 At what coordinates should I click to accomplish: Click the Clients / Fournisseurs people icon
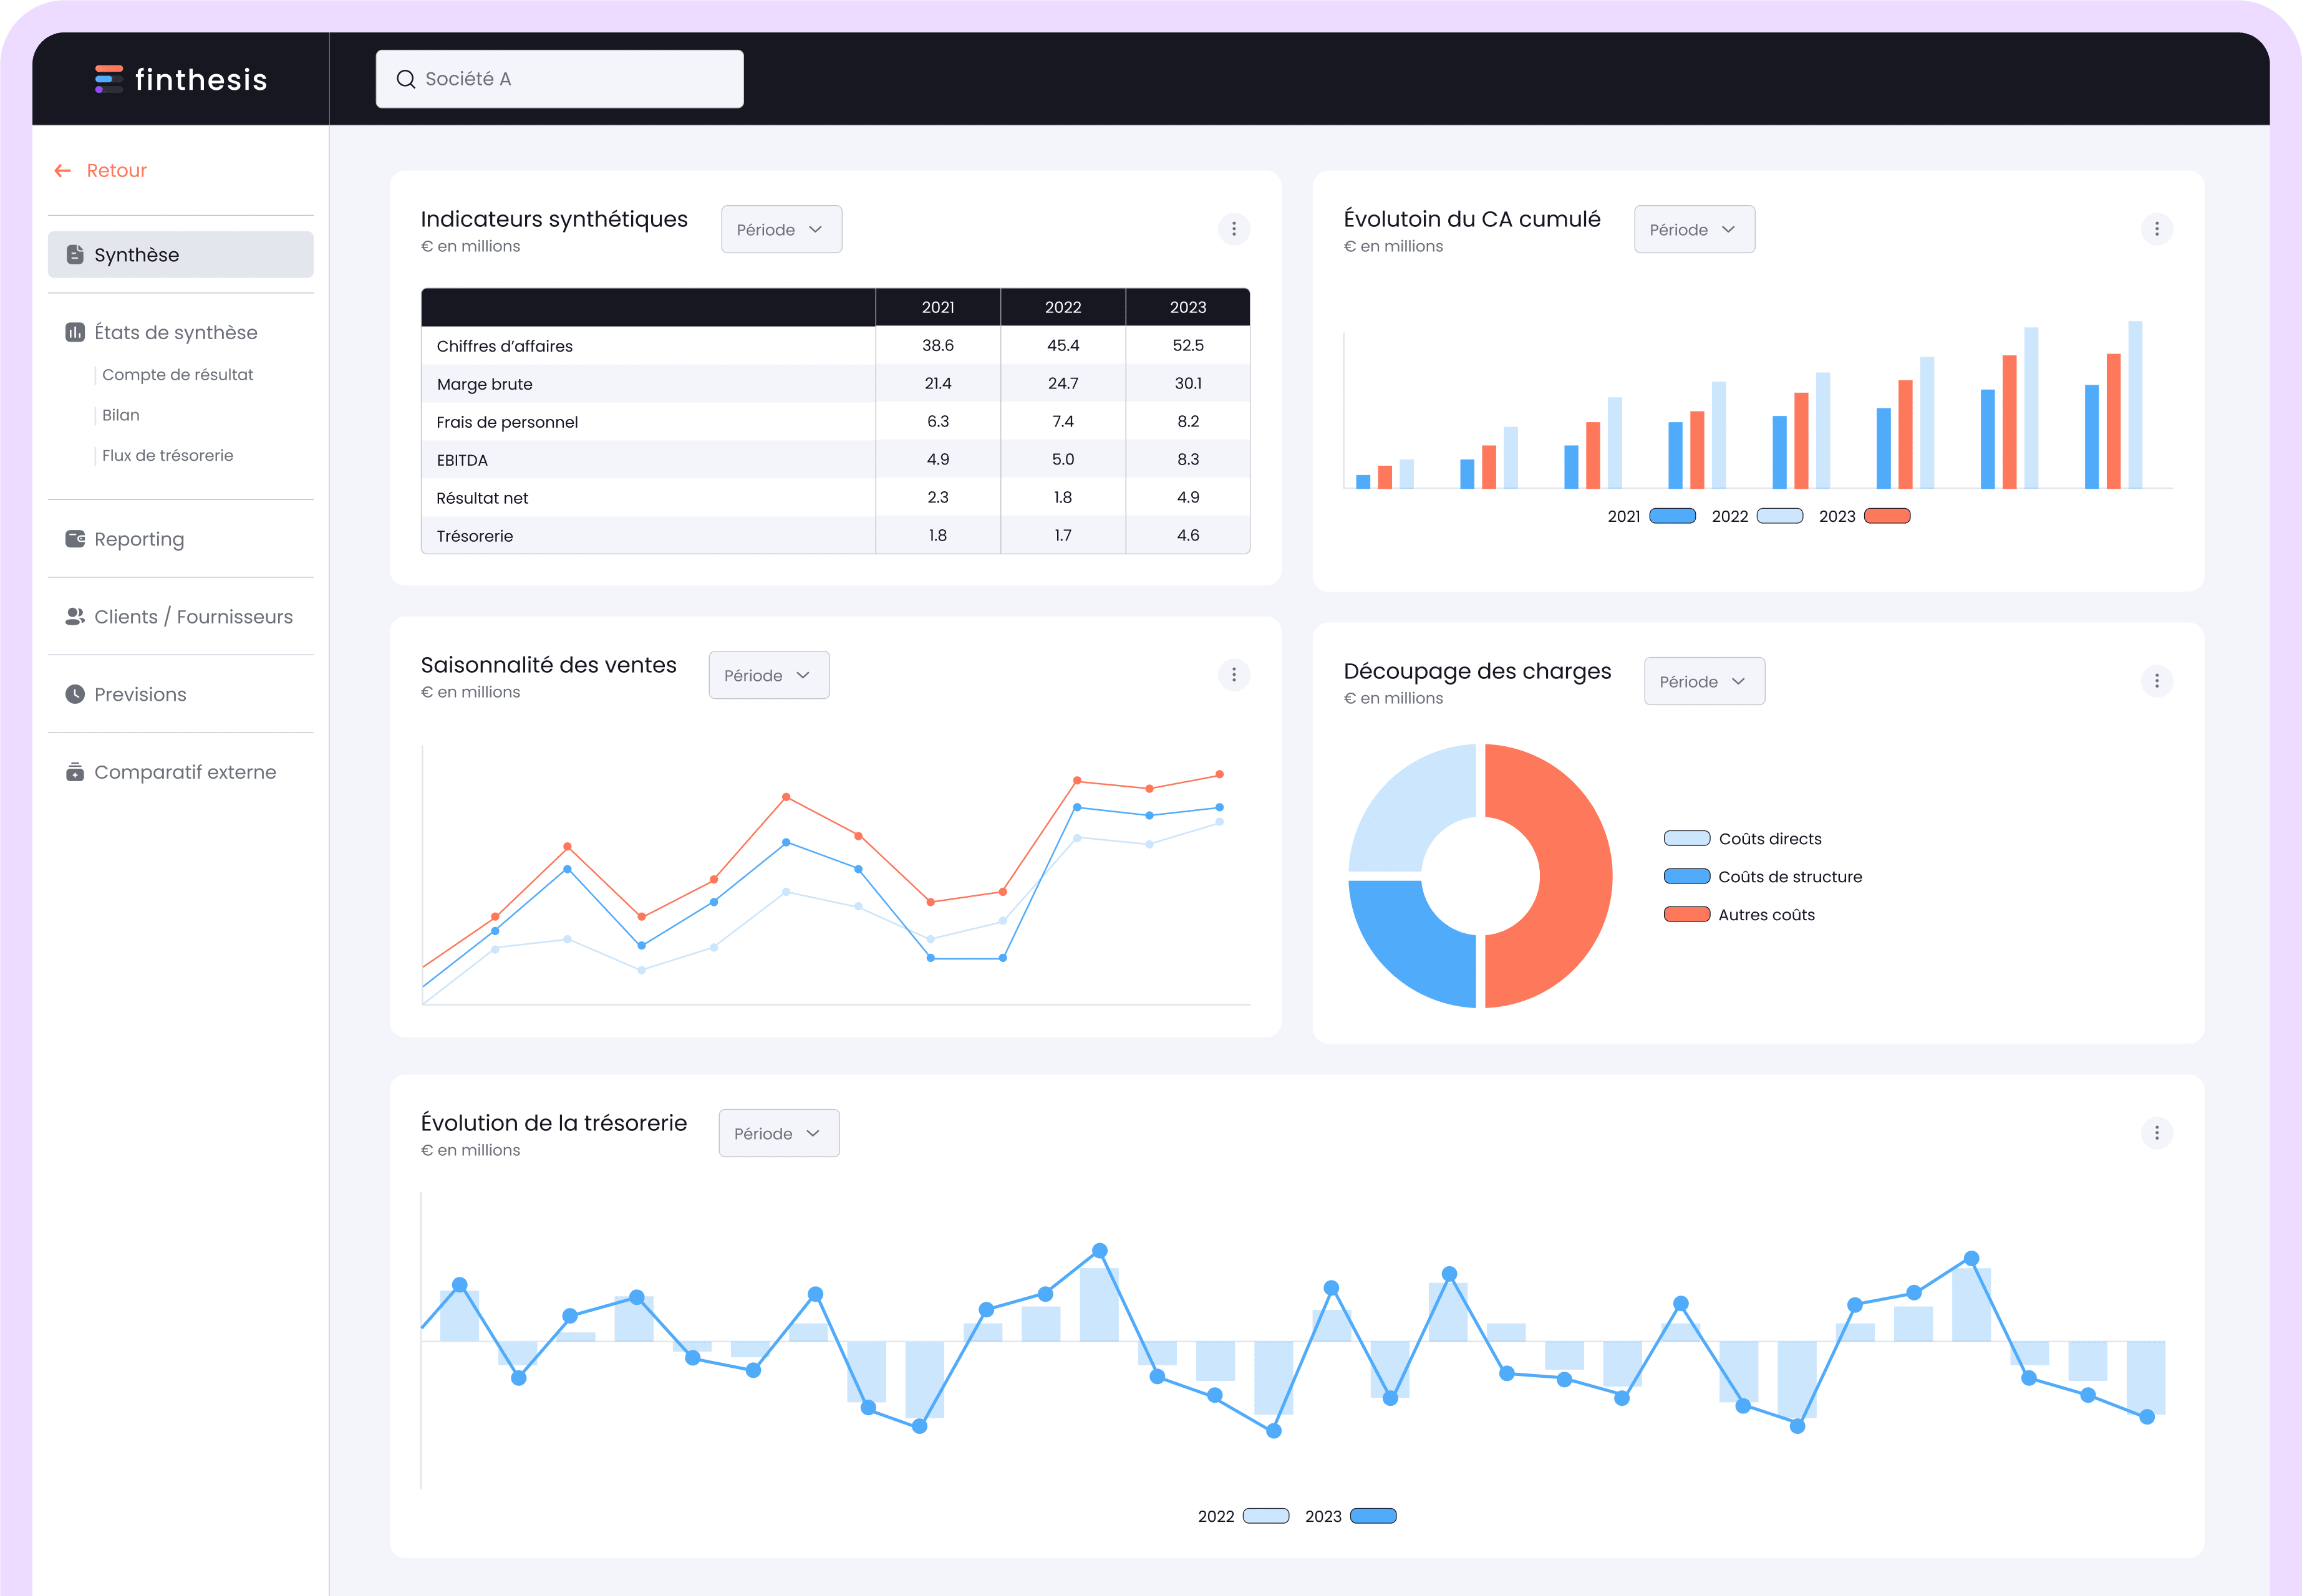75,617
